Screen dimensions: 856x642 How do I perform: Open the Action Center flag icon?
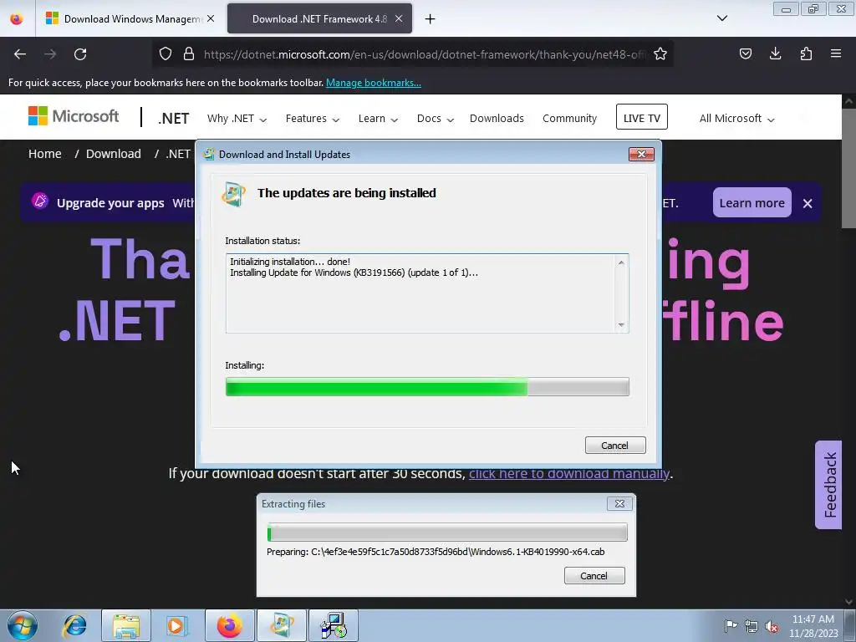point(731,626)
